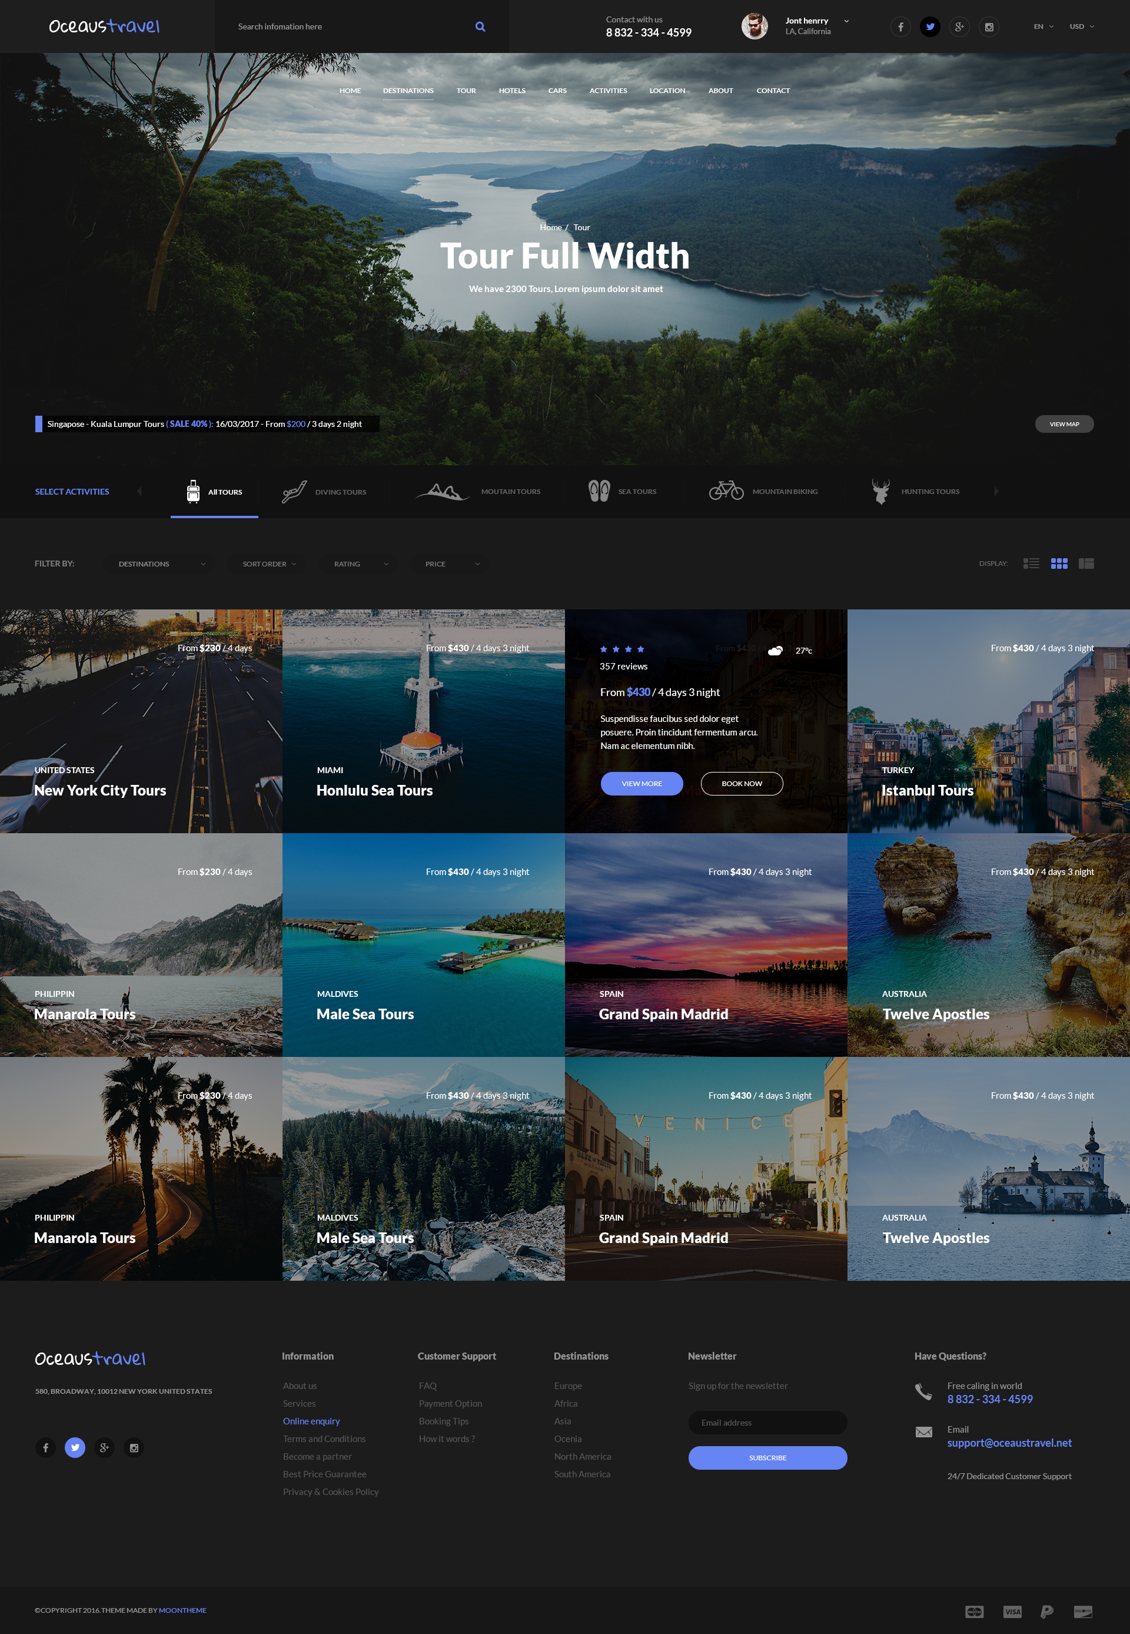This screenshot has width=1130, height=1634.
Task: Switch display to large thumbnail list view
Action: coord(1086,564)
